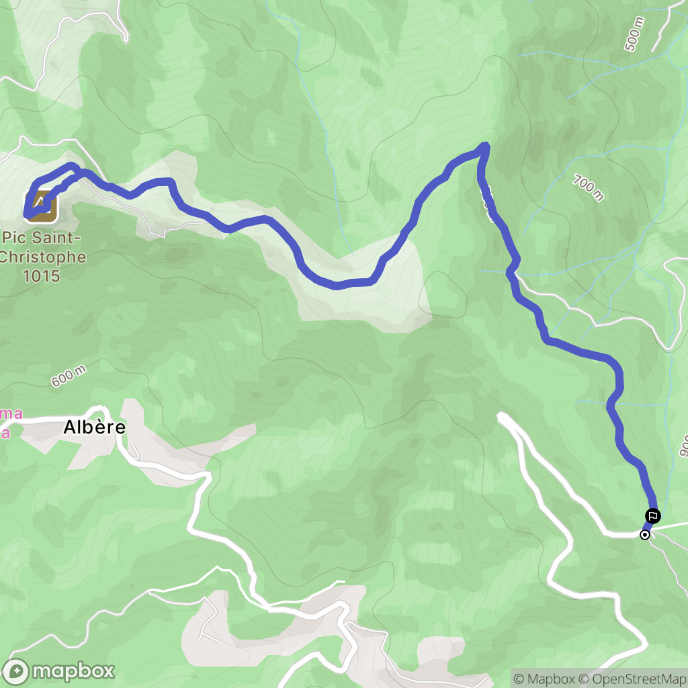Select the black finish flag marker
The width and height of the screenshot is (688, 688).
click(x=653, y=515)
